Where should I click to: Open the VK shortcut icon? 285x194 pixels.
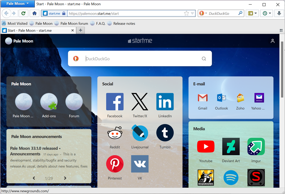140,164
